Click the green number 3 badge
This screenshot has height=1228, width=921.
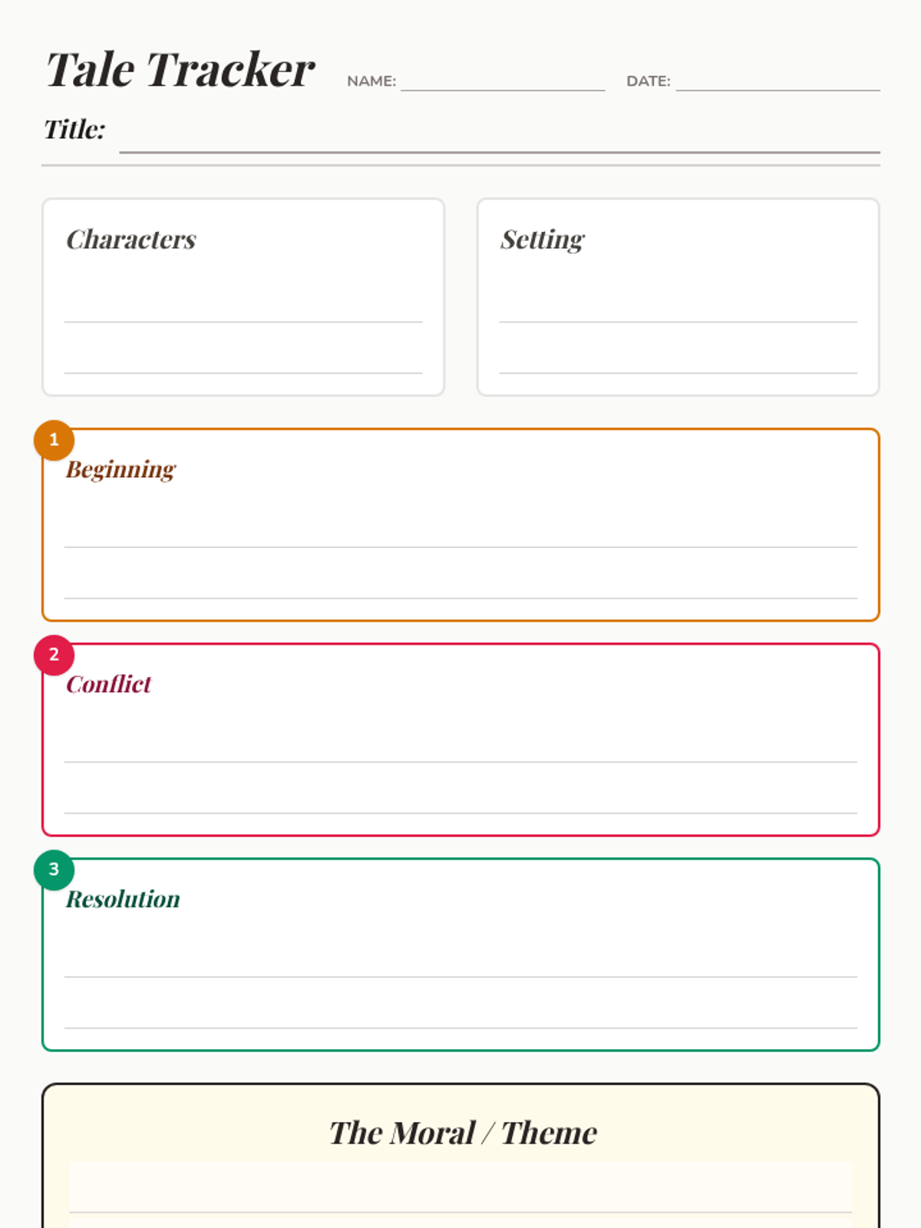coord(54,870)
